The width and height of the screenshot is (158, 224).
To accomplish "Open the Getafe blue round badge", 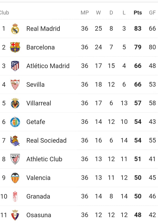I will pos(15,122).
